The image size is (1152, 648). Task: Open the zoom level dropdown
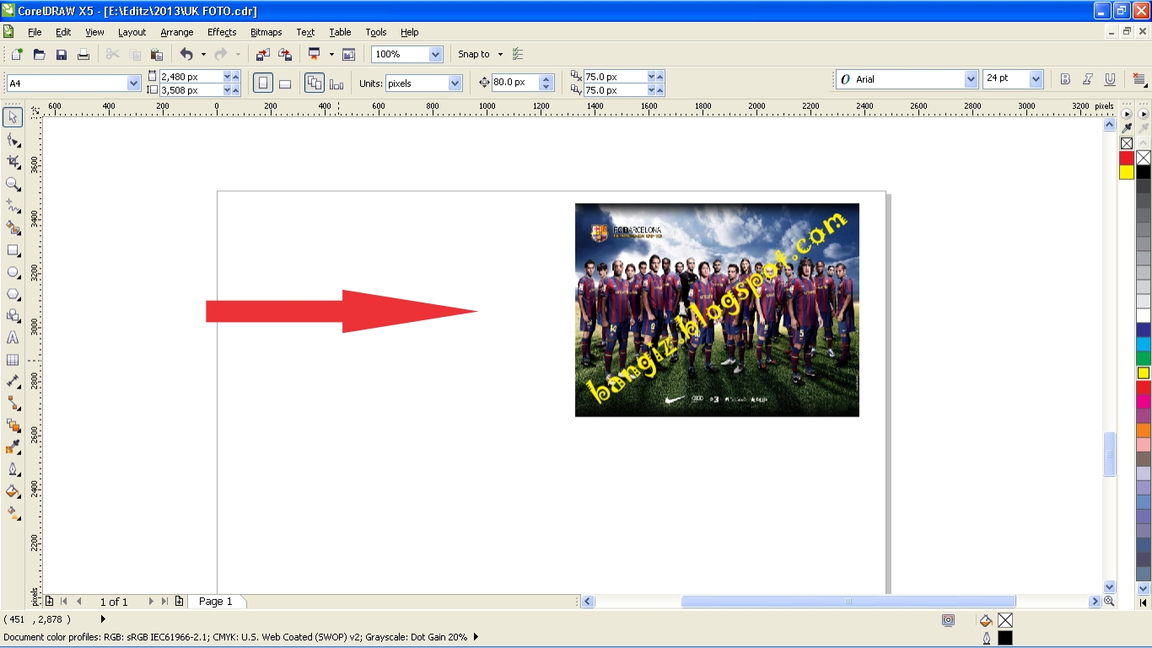435,53
